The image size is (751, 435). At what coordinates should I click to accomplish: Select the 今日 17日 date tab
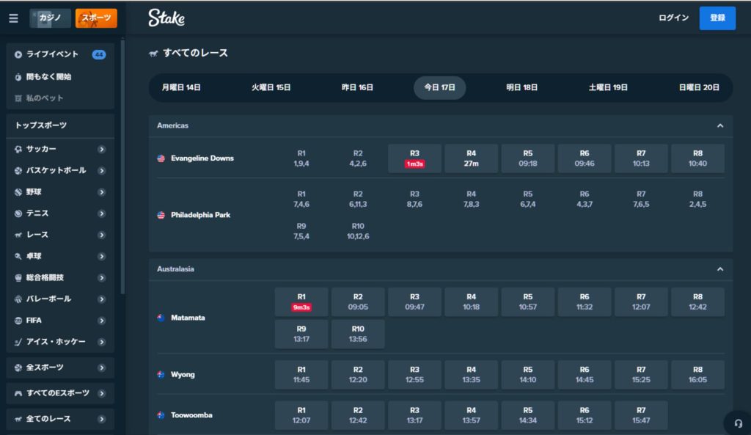(x=440, y=88)
